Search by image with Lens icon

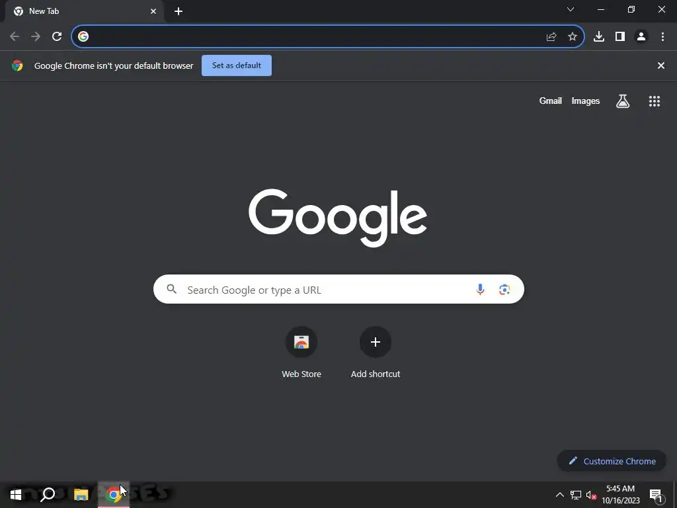(x=504, y=290)
